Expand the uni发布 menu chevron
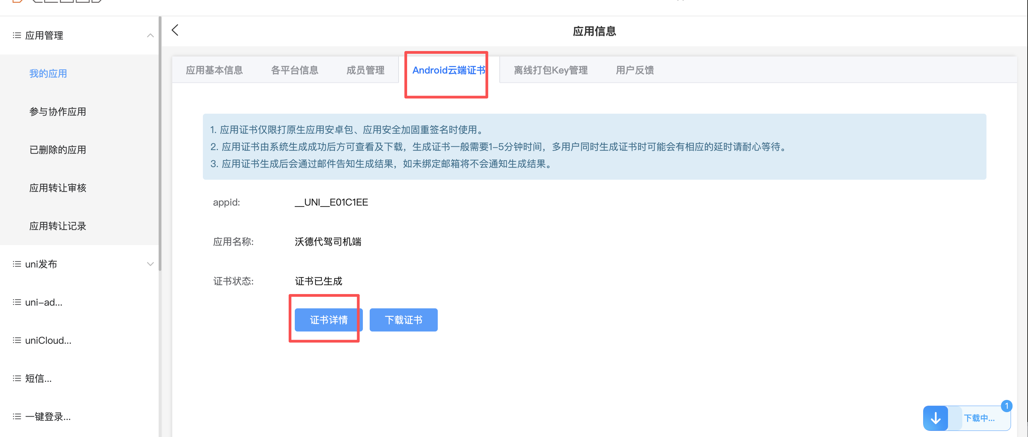 tap(150, 264)
